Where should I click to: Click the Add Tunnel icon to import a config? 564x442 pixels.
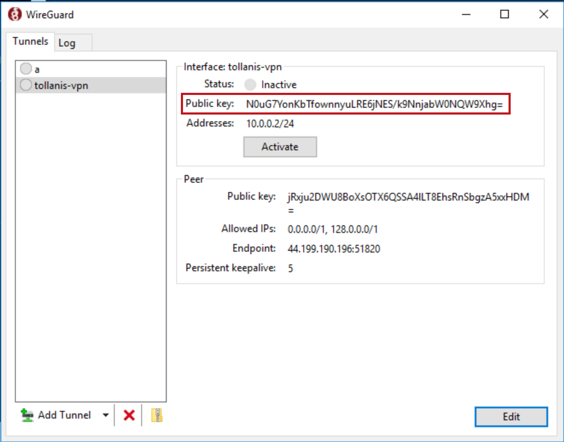pyautogui.click(x=27, y=414)
